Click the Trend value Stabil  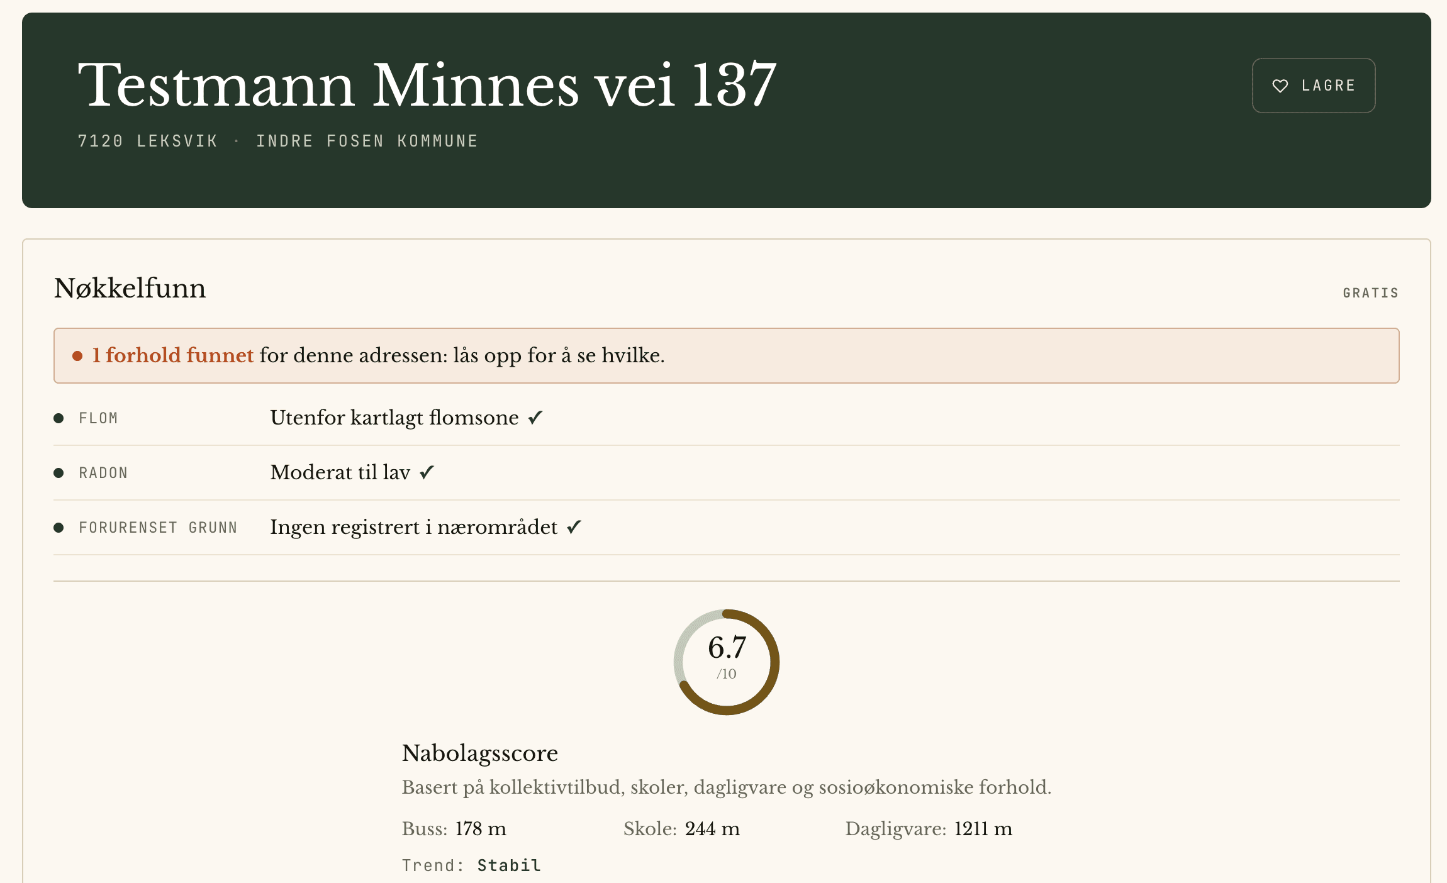tap(509, 865)
